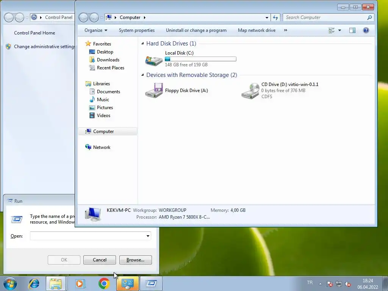Show more toolbar commands via chevron
Viewport: 388px width, 291px height.
pyautogui.click(x=286, y=30)
